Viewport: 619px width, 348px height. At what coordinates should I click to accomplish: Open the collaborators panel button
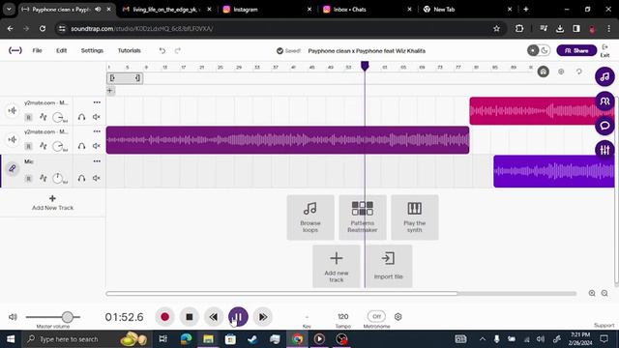point(604,101)
